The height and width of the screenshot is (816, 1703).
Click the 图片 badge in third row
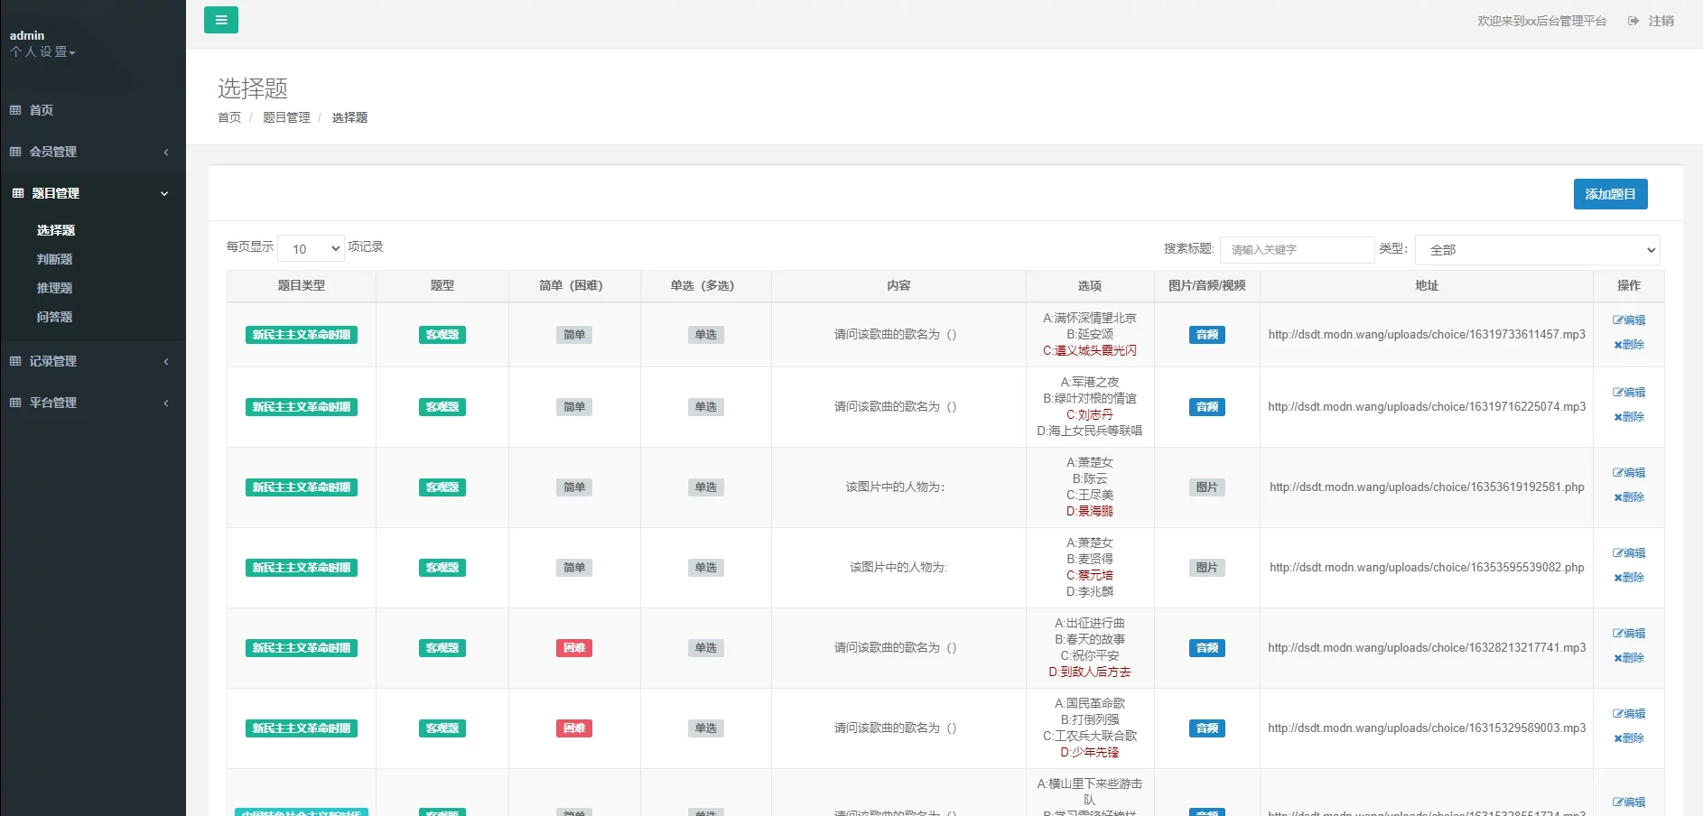coord(1206,487)
